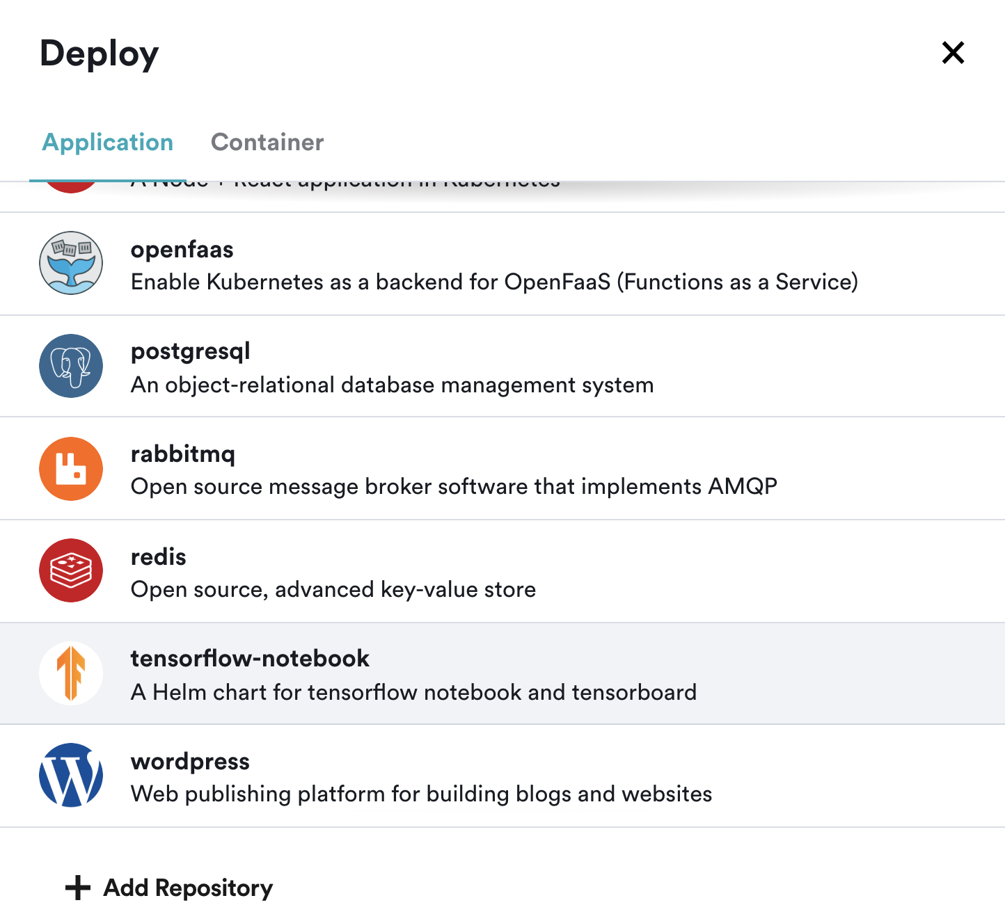Click the wordpress logo icon
The width and height of the screenshot is (1005, 921).
71,775
